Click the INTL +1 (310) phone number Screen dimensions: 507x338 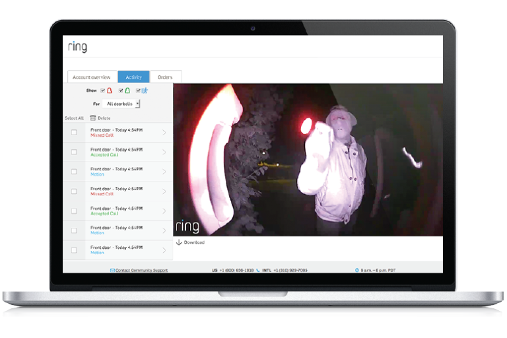click(285, 270)
